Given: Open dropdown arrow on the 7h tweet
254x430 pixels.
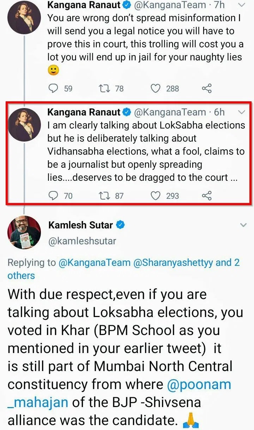Looking at the screenshot, I should (242, 5).
